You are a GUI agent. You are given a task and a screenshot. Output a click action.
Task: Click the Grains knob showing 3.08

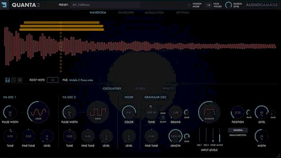(175, 112)
